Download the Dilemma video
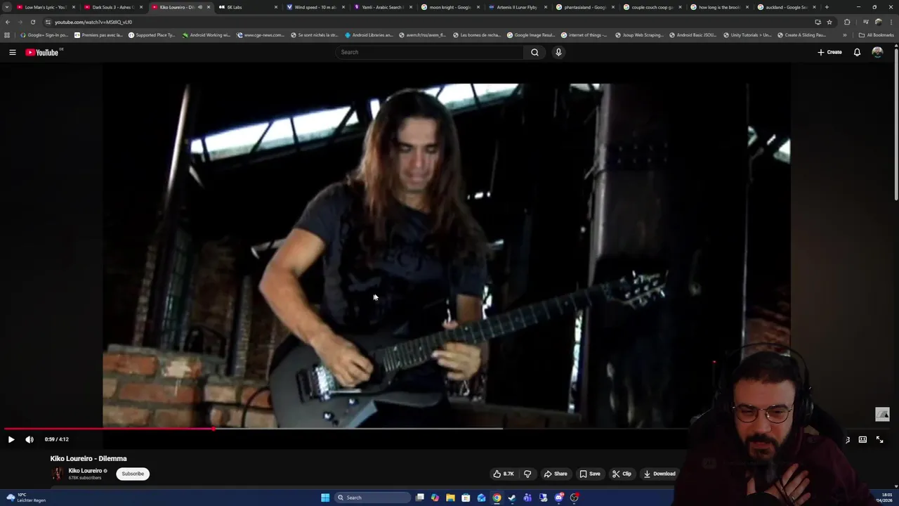The width and height of the screenshot is (899, 506). (660, 474)
